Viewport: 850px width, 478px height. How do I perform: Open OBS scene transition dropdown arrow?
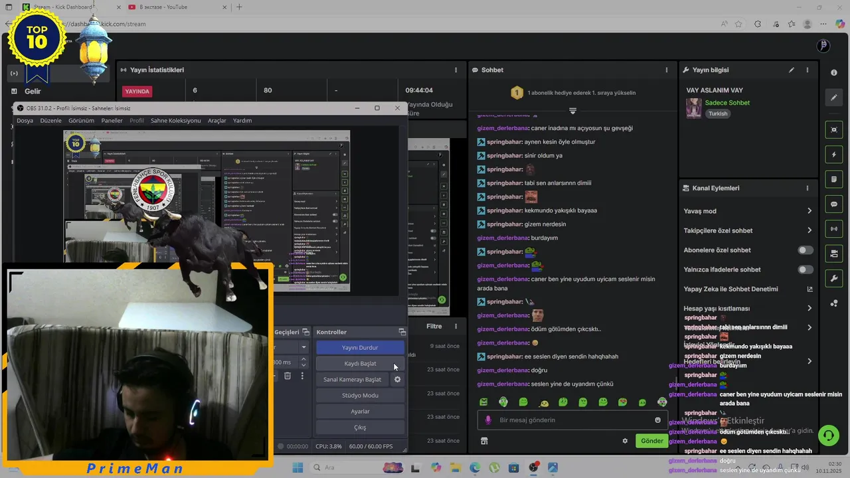coord(303,347)
